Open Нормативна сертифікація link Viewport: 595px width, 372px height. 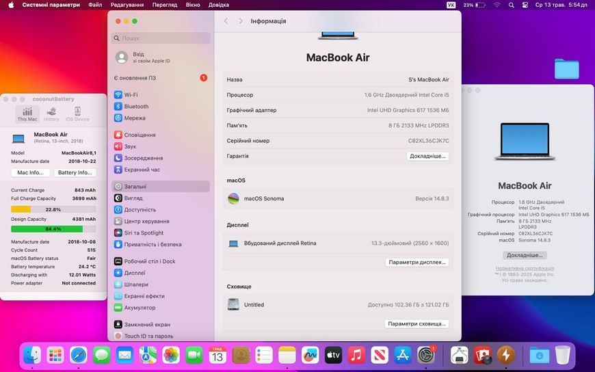coord(525,268)
